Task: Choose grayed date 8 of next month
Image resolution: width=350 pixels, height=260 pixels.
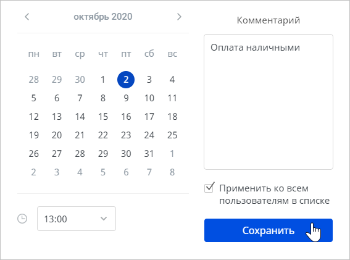Action: (x=172, y=172)
